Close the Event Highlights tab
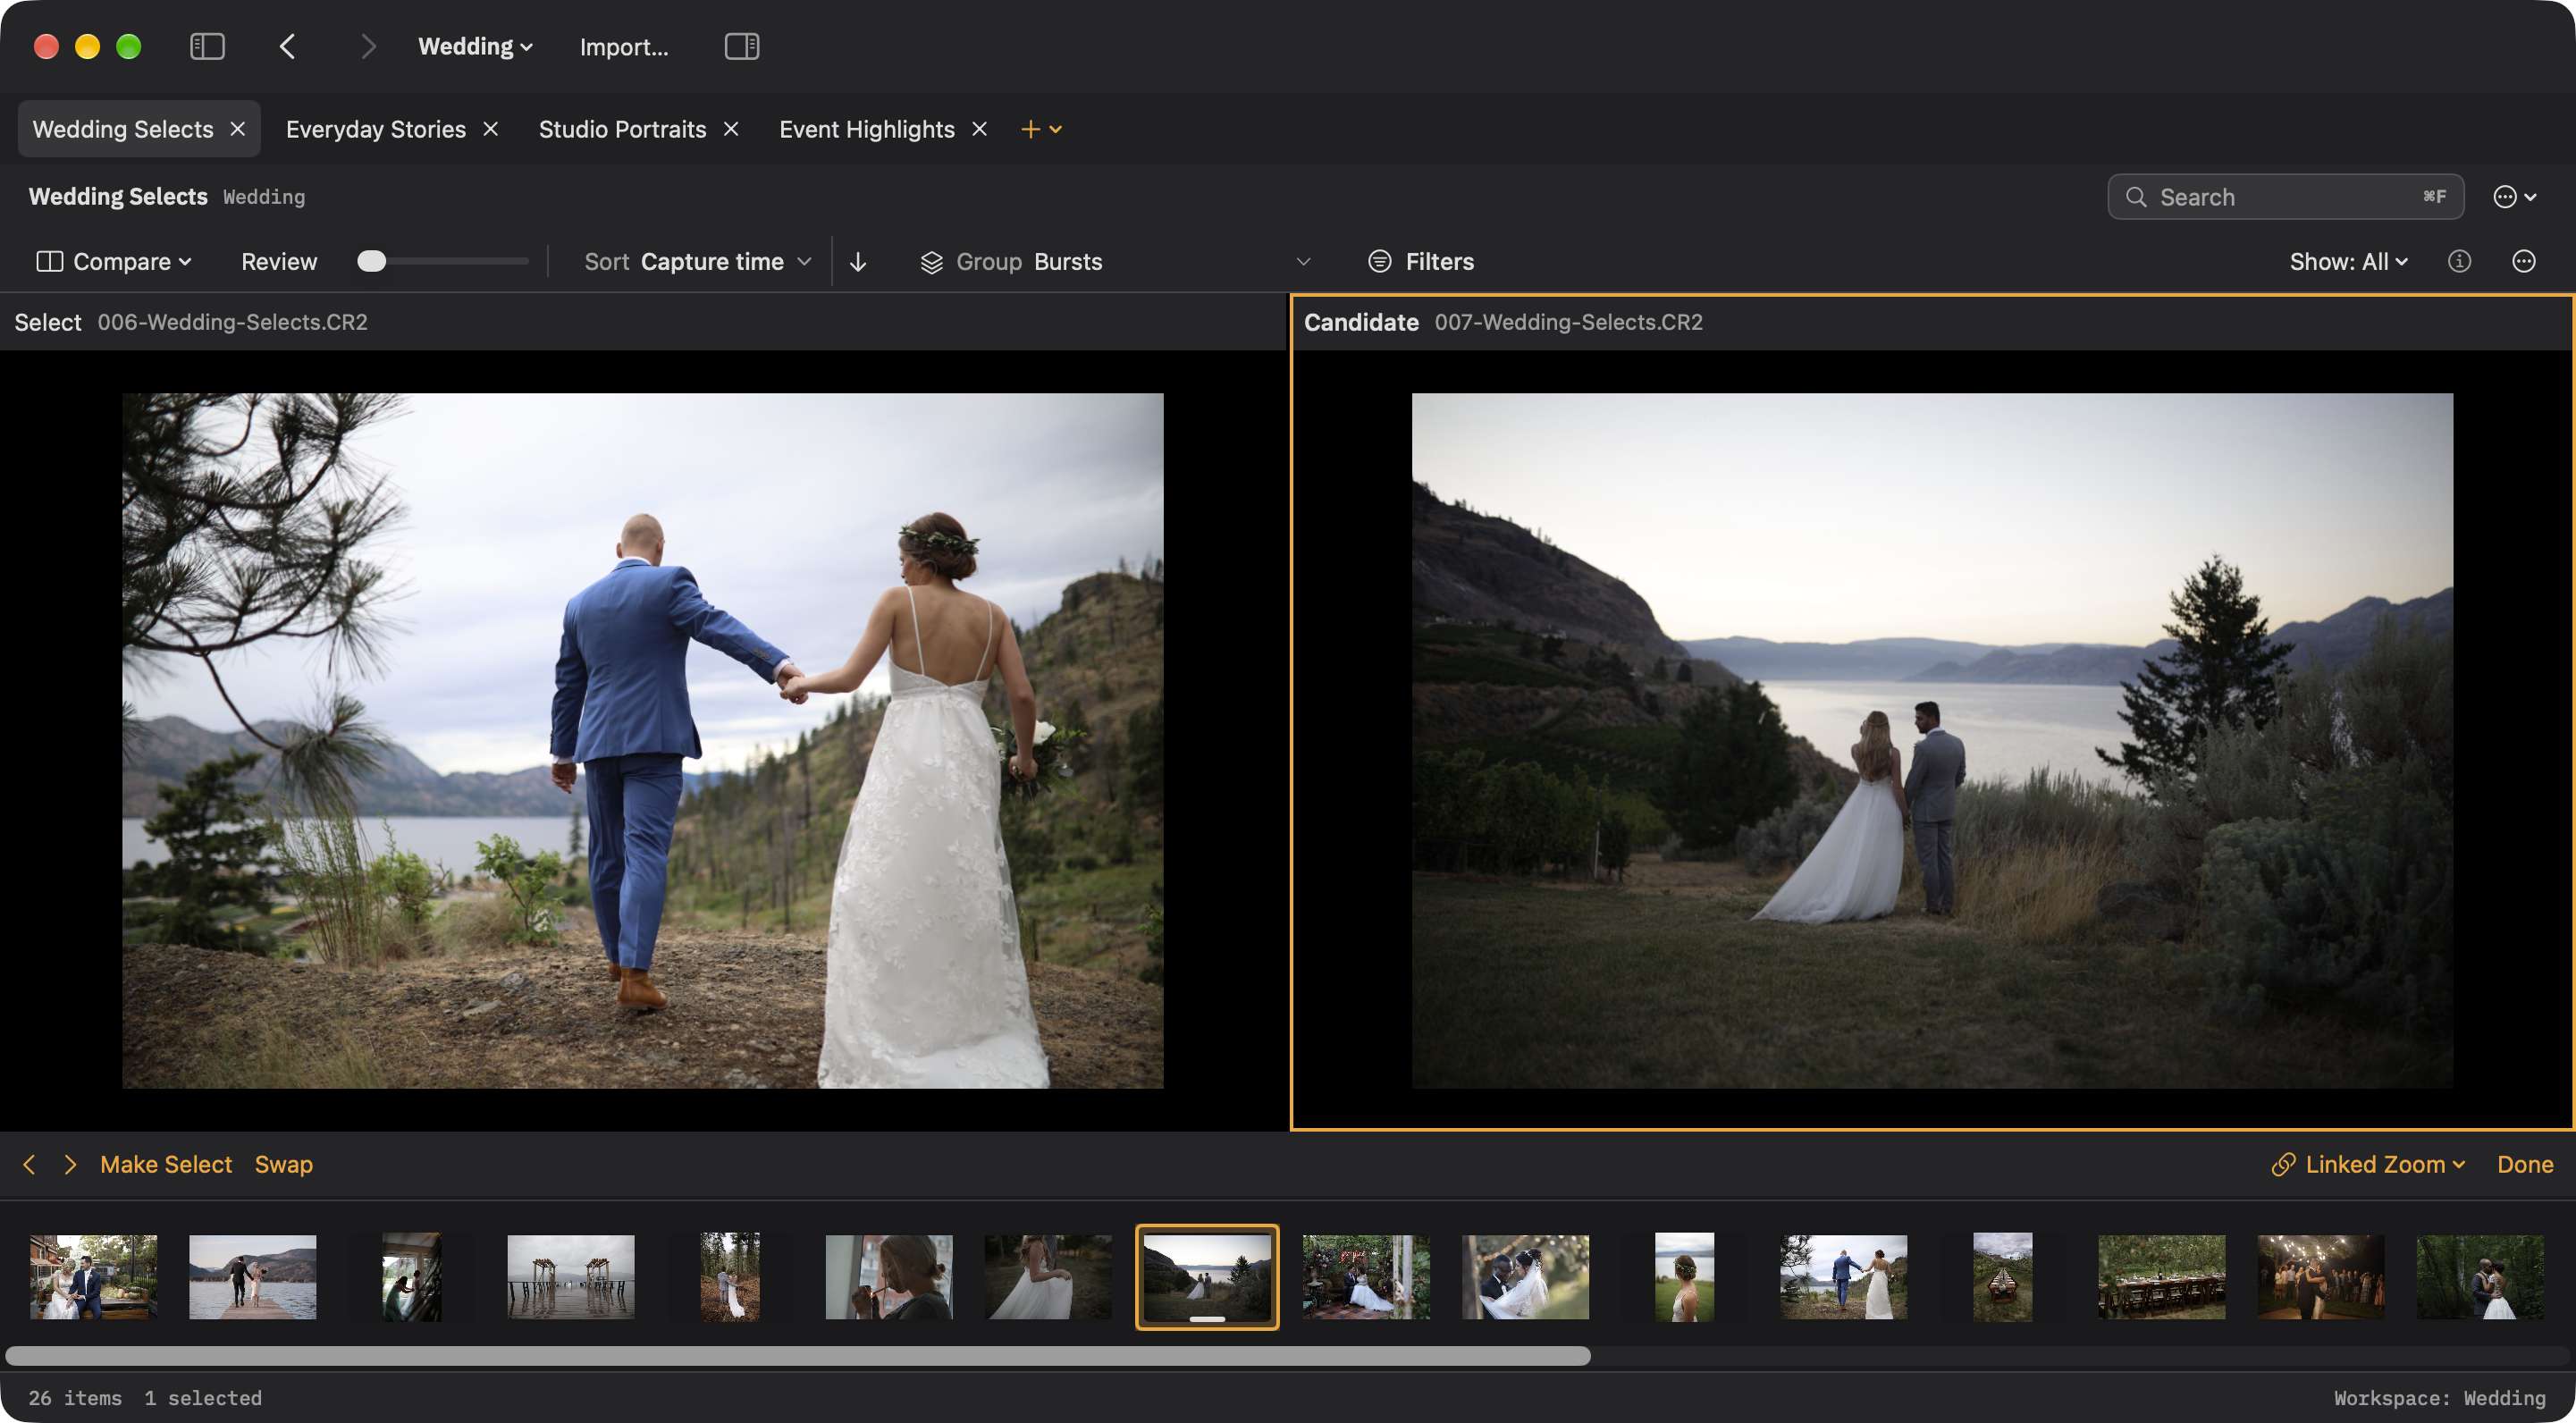 [x=980, y=129]
